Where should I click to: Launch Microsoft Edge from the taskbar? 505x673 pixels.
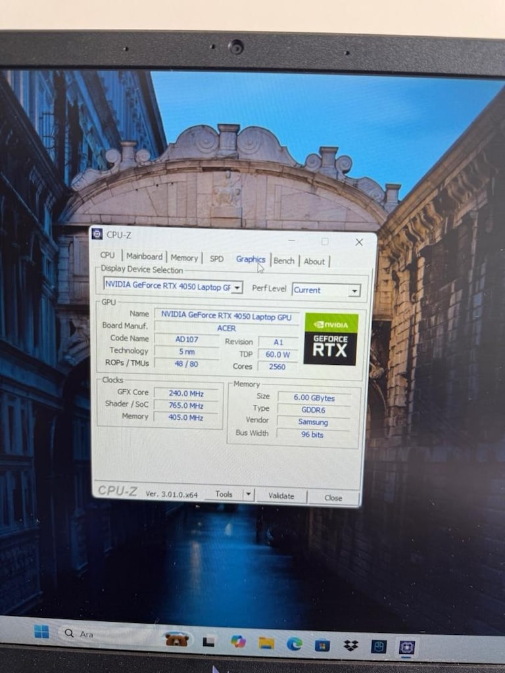294,644
